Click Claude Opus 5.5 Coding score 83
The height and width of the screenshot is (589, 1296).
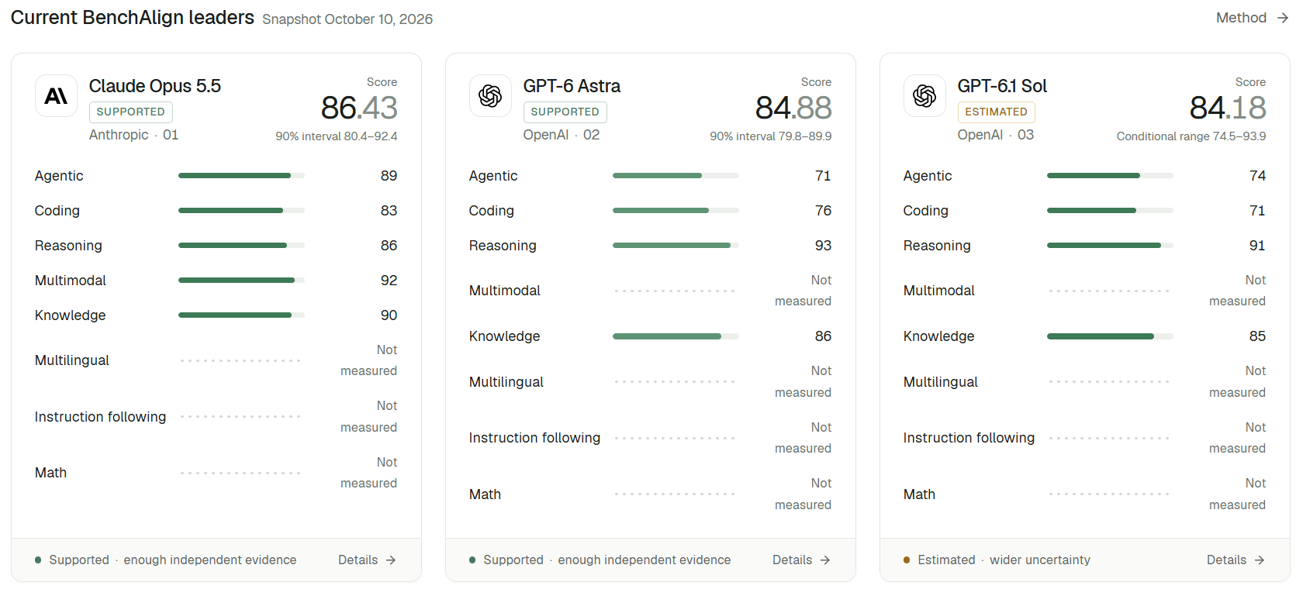coord(389,211)
